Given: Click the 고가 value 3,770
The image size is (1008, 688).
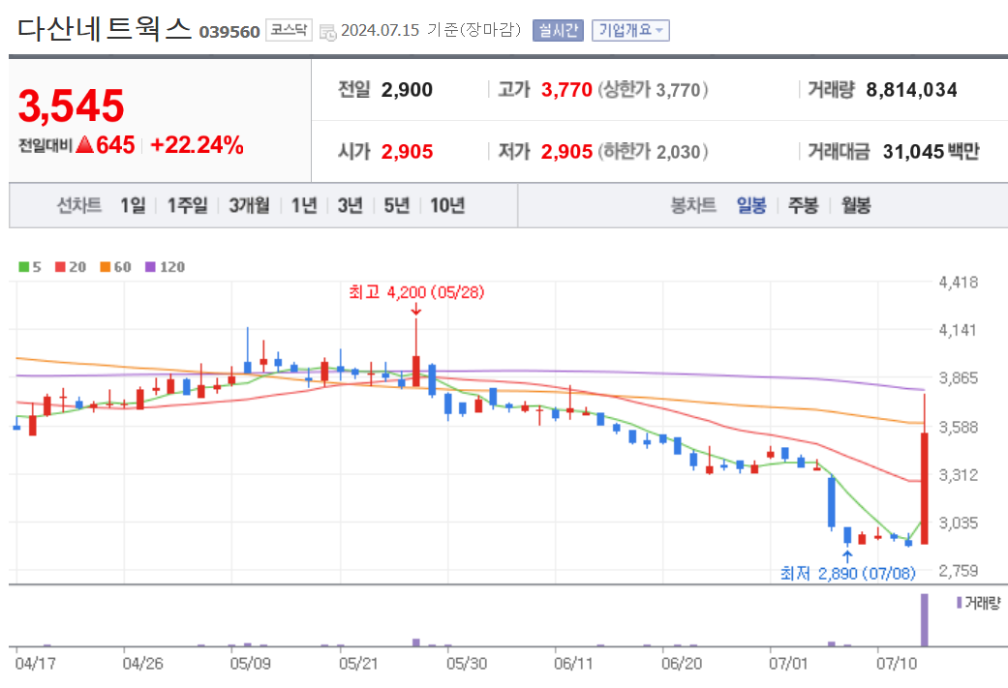Looking at the screenshot, I should [566, 90].
